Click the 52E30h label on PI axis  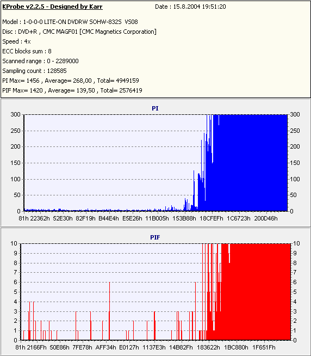tap(63, 218)
